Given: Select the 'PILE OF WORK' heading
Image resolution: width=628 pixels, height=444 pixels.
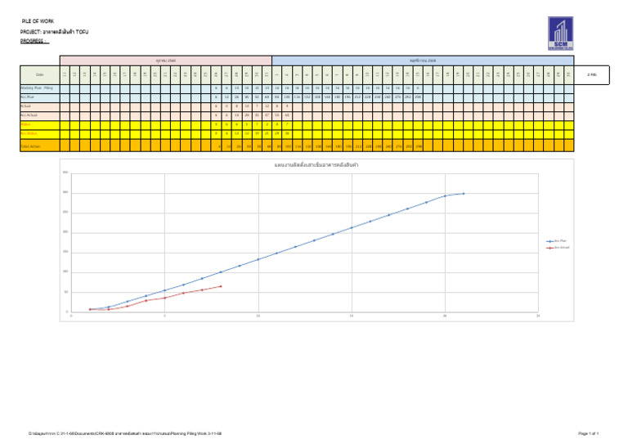Looking at the screenshot, I should point(38,21).
